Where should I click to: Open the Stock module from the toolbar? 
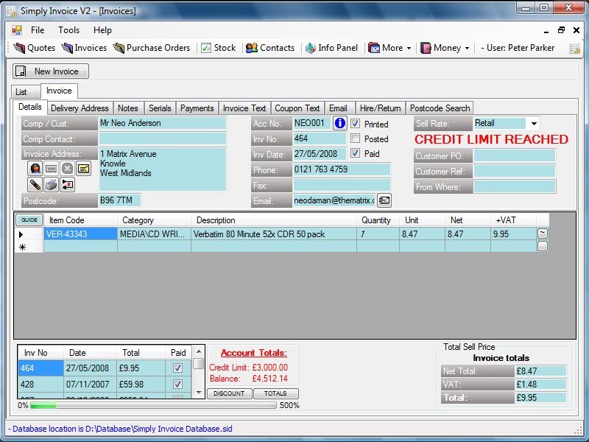pyautogui.click(x=219, y=48)
